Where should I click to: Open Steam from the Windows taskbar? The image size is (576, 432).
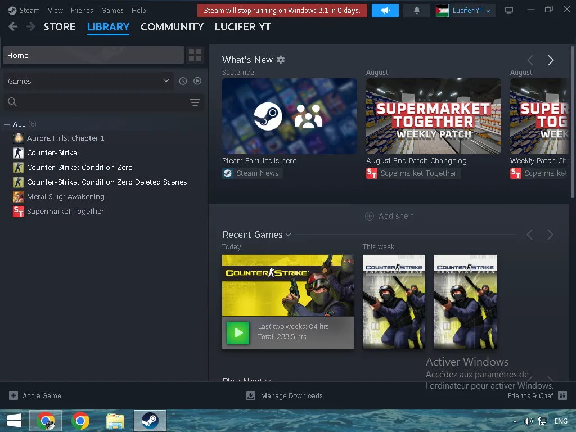pos(150,421)
